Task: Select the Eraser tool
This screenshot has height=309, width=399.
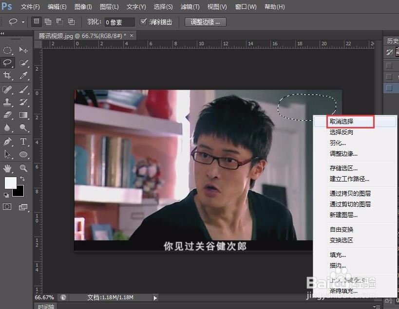Action: click(7, 115)
